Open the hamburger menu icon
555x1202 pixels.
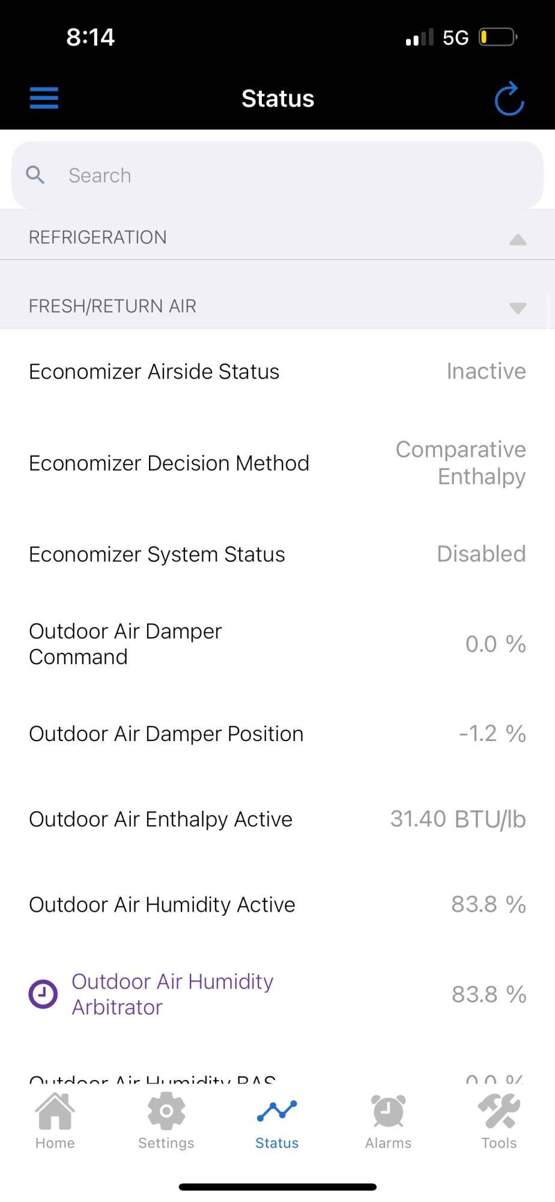click(44, 98)
